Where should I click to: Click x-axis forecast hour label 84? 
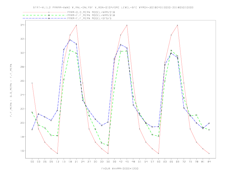pyautogui.click(x=209, y=162)
